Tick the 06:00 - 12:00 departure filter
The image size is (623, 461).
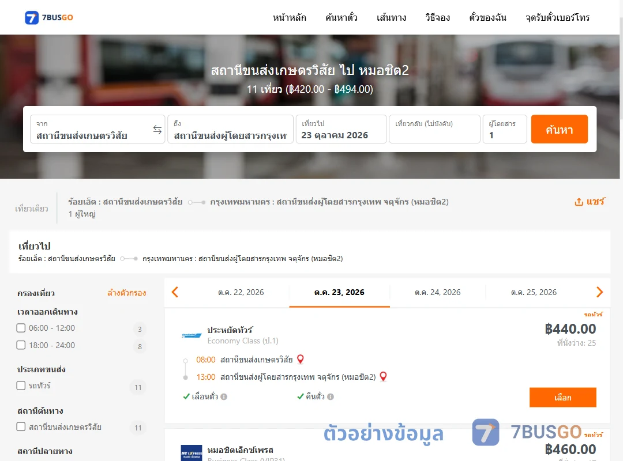click(21, 328)
